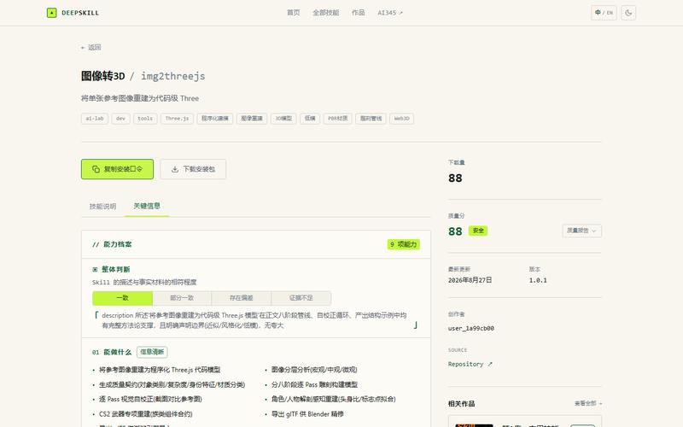Select the 部分一致 verdict segment

click(x=182, y=298)
